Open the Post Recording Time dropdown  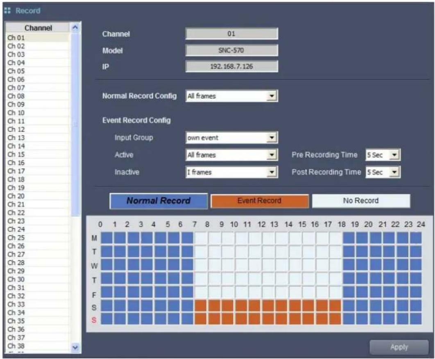[x=394, y=172]
